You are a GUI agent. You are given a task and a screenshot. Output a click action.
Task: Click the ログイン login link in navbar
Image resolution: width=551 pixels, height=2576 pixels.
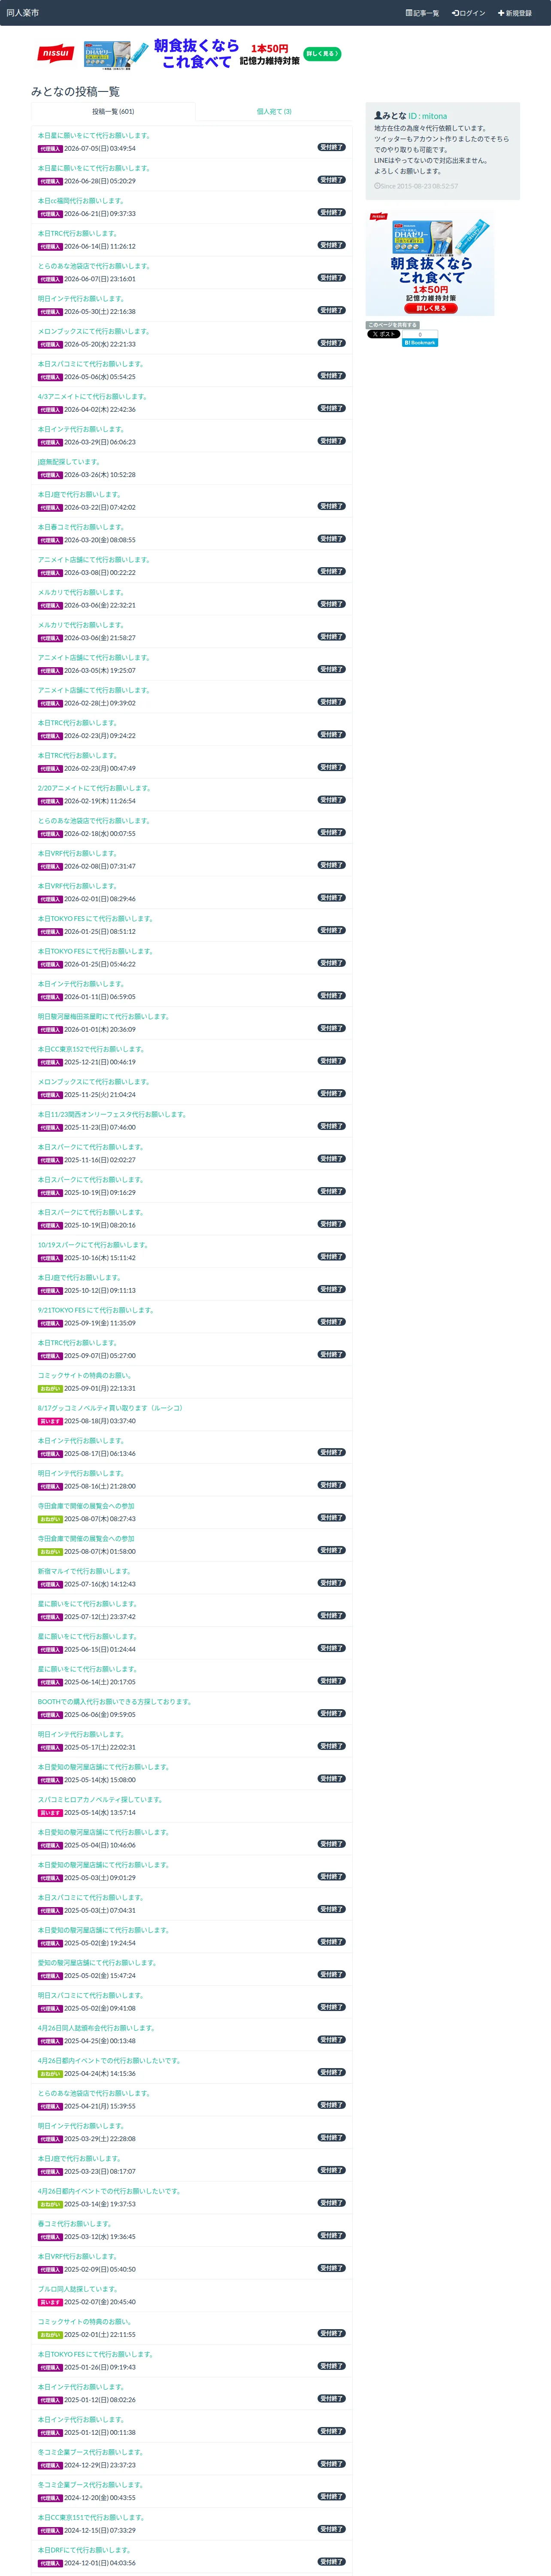tap(468, 13)
